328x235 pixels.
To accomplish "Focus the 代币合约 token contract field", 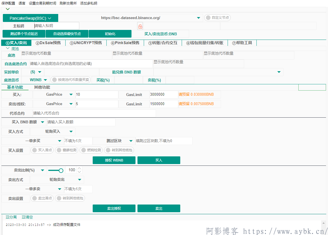I will click(x=94, y=113).
